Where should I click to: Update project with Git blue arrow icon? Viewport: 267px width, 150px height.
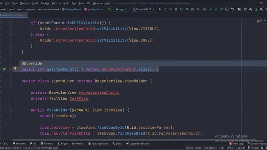pos(211,9)
